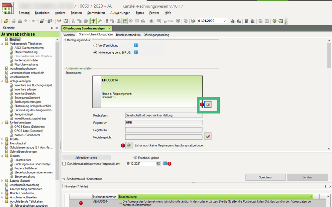This screenshot has width=332, height=207.
Task: Pin the Übersicht panel
Action: [x=52, y=28]
